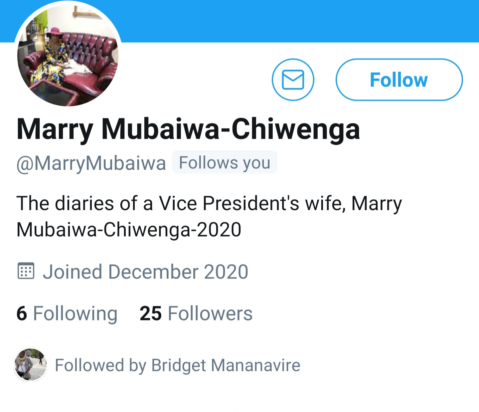Screen dimensions: 479x412
Task: Open the '25 Followers' list
Action: coord(196,313)
